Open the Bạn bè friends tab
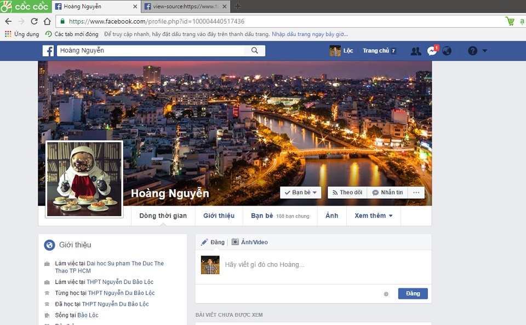Screen dimensions: 526x325 pos(280,216)
